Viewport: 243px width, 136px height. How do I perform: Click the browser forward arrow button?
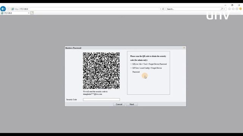tap(8, 9)
